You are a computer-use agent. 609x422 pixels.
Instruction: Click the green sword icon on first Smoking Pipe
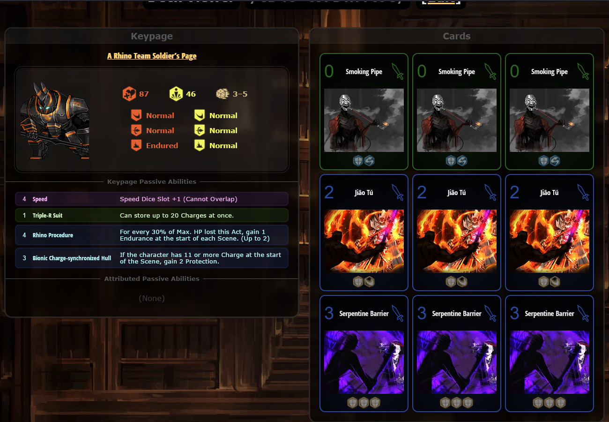coord(397,71)
